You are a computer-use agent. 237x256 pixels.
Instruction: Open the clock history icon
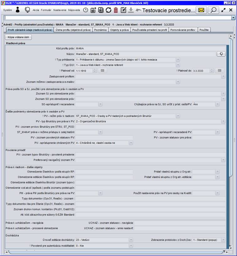click(x=86, y=10)
